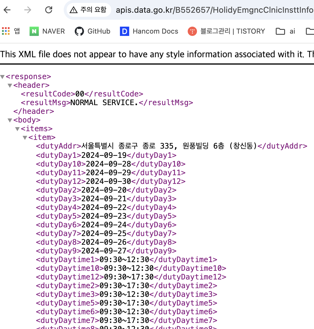Click the orange TISTORY favicon
This screenshot has width=314, height=329.
pyautogui.click(x=192, y=31)
